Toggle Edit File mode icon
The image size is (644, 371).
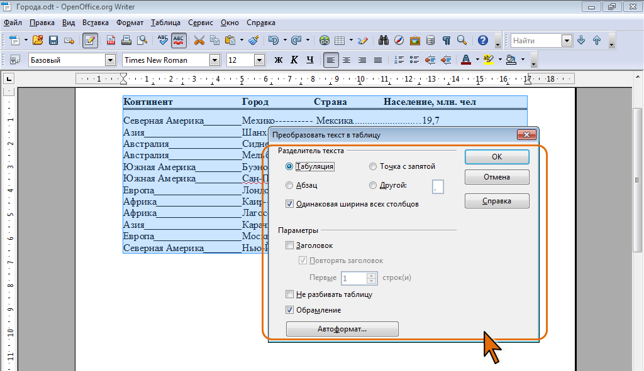(90, 40)
